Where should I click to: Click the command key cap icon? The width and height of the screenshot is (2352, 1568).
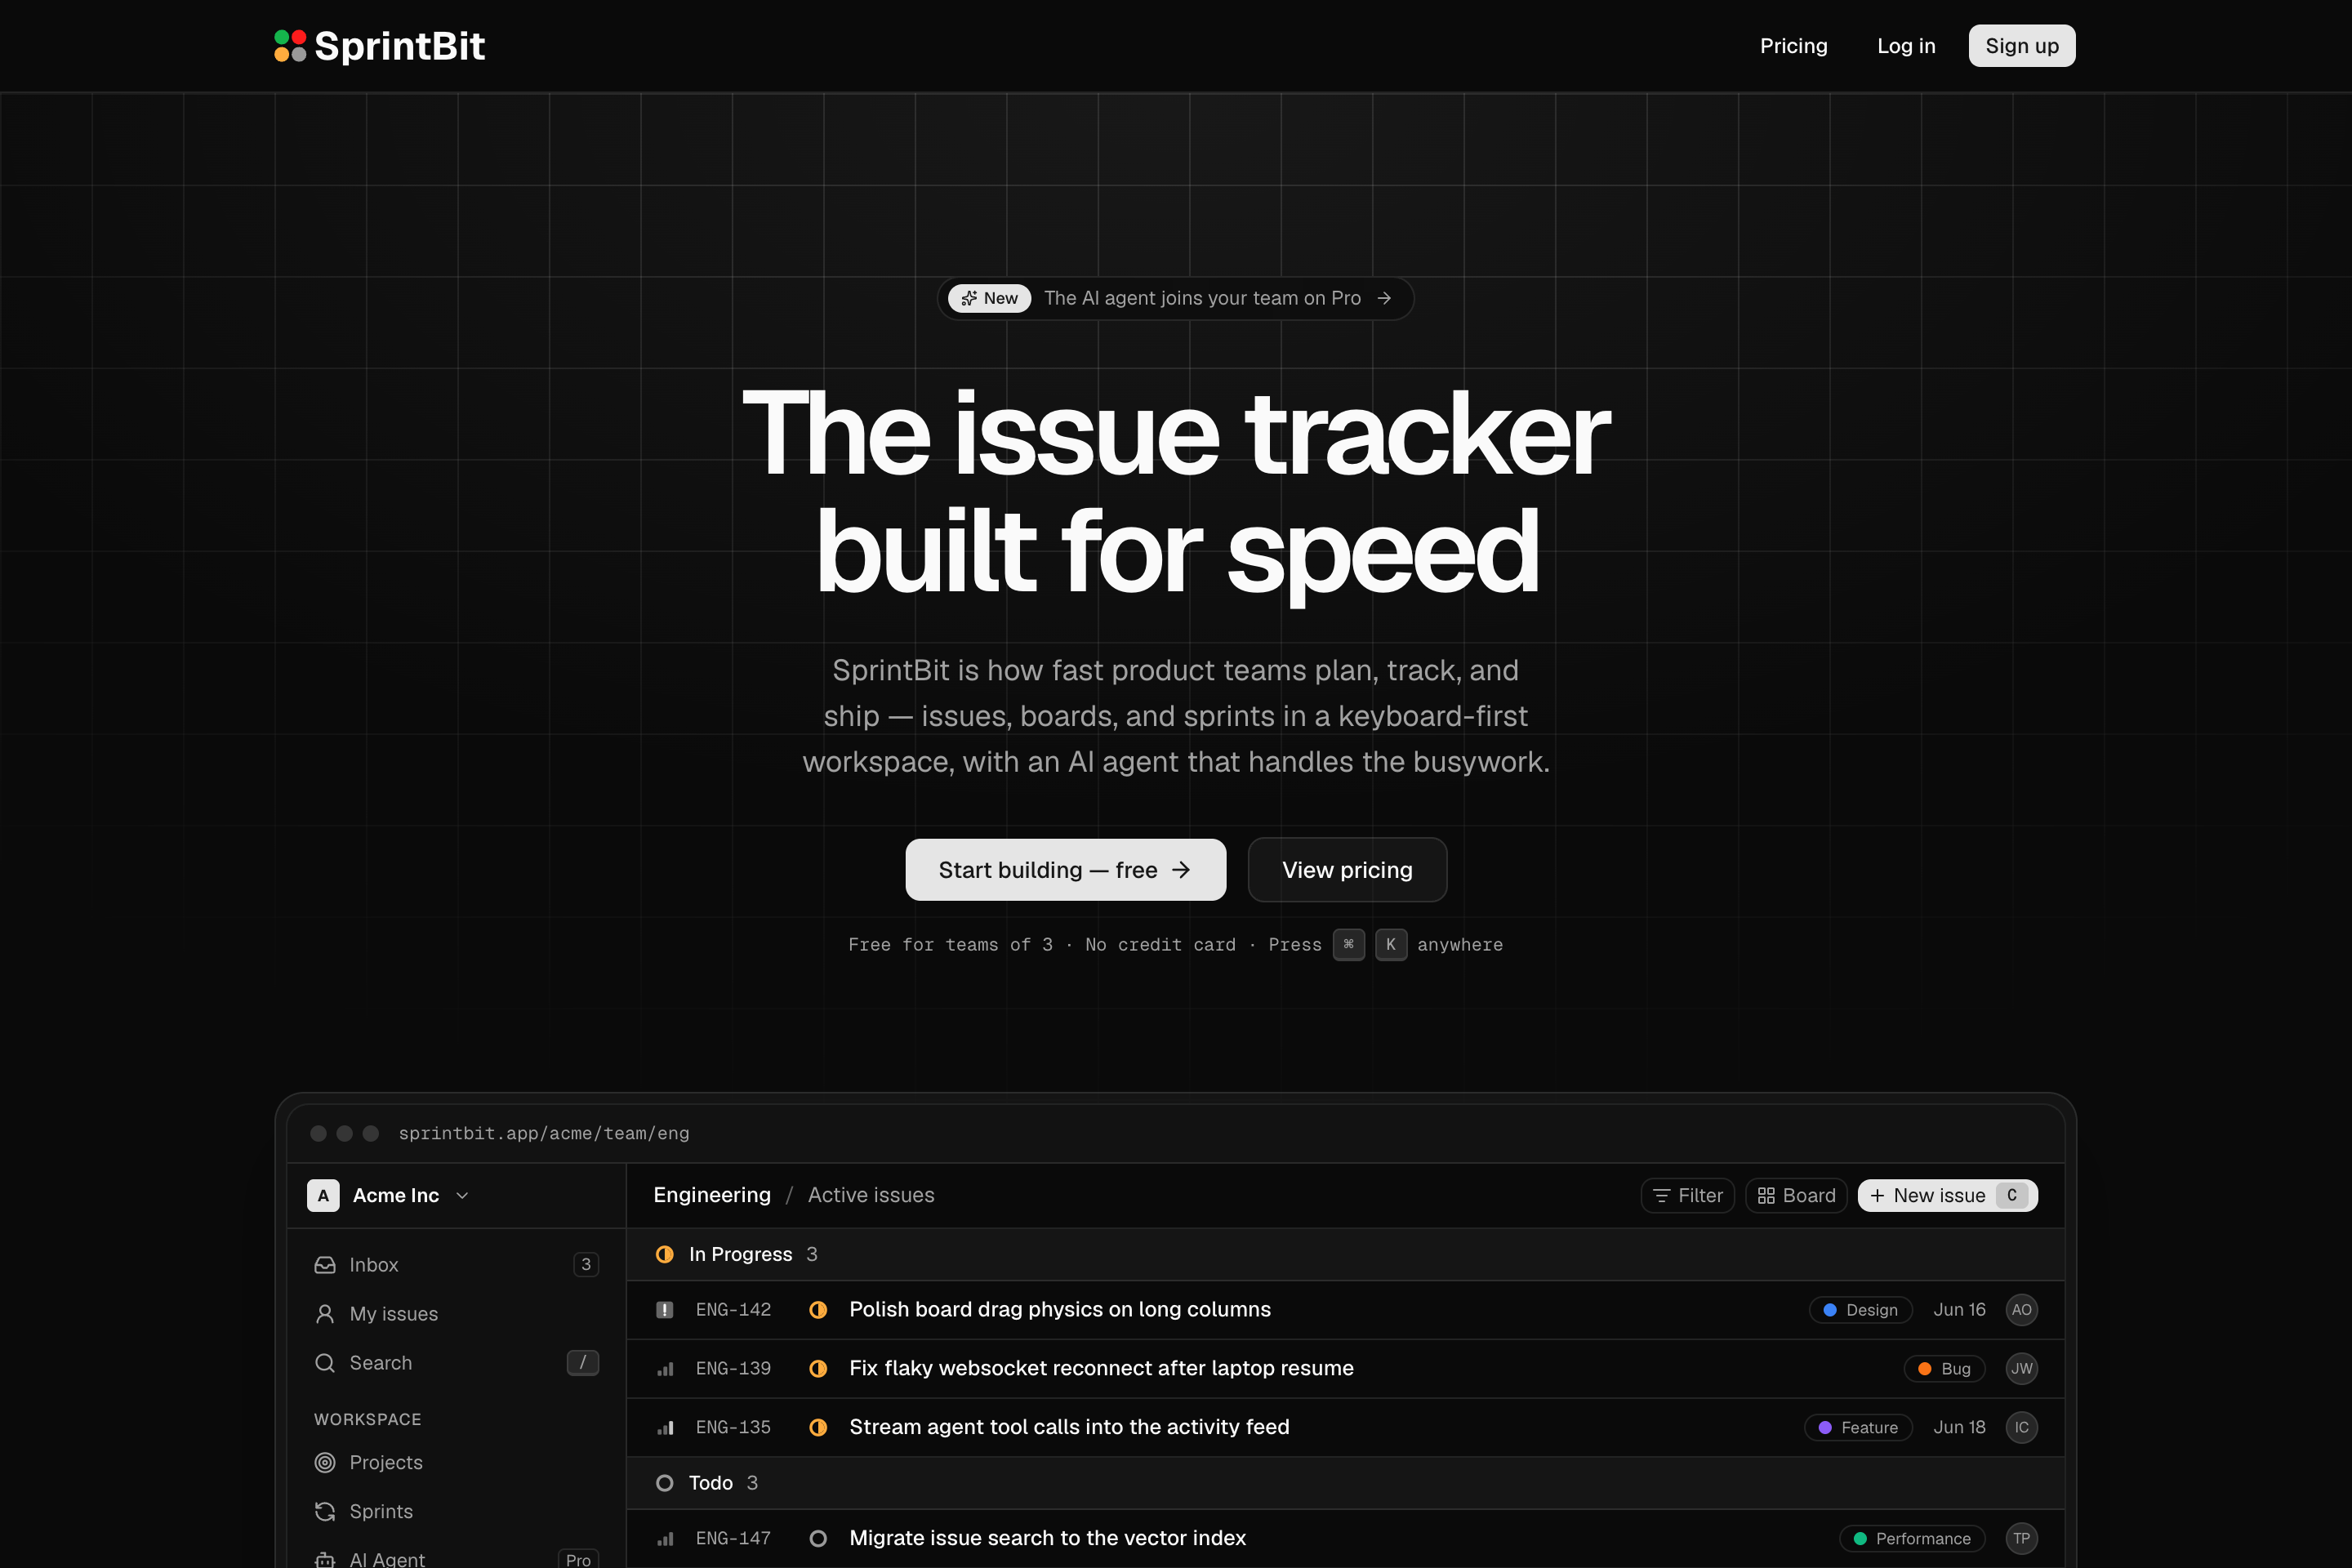click(1348, 944)
